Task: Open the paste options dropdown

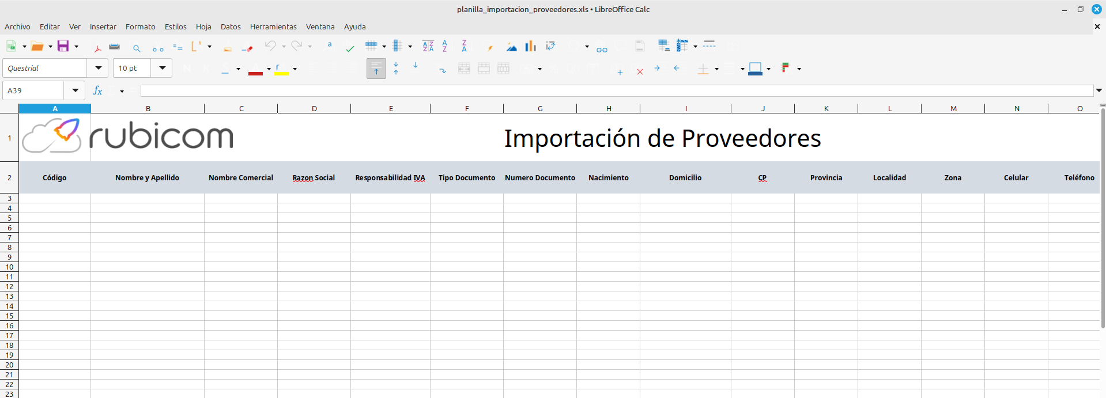Action: coord(210,47)
